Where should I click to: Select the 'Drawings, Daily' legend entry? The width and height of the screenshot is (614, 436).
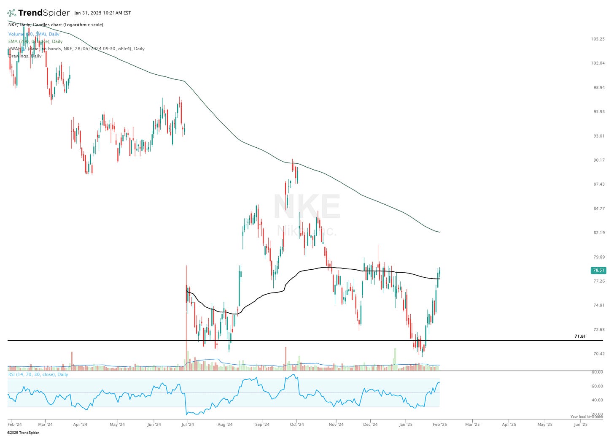click(25, 56)
